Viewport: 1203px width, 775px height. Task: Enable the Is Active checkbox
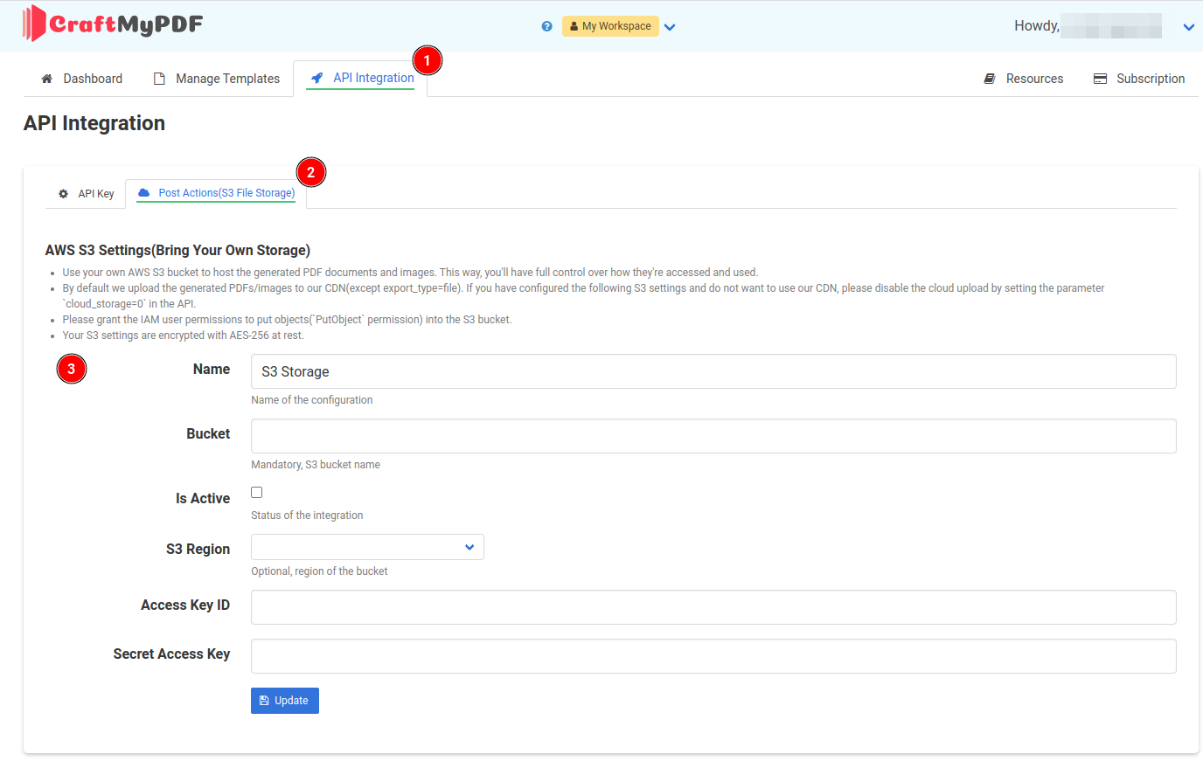coord(257,493)
